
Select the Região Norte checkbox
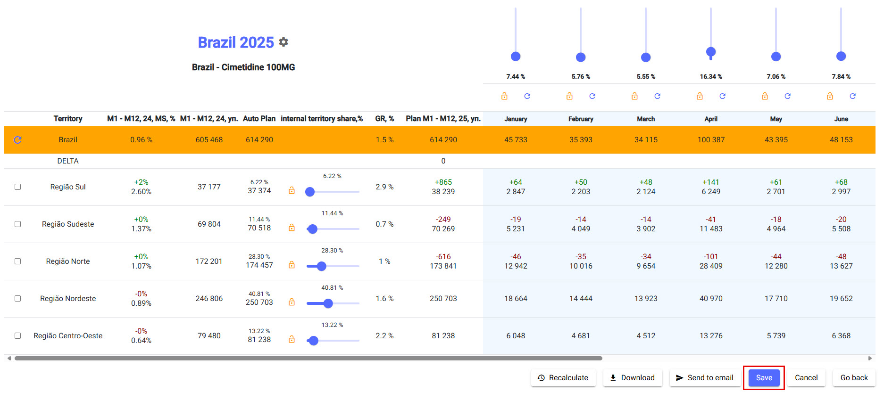pos(17,261)
